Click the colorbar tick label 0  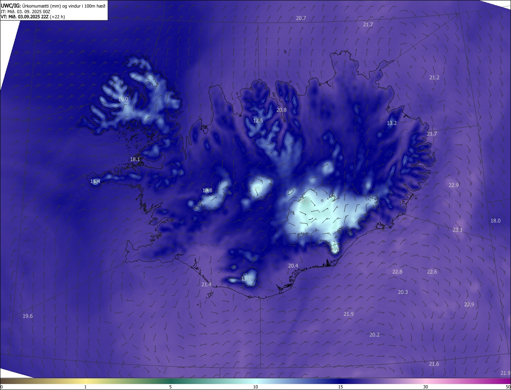[2, 387]
